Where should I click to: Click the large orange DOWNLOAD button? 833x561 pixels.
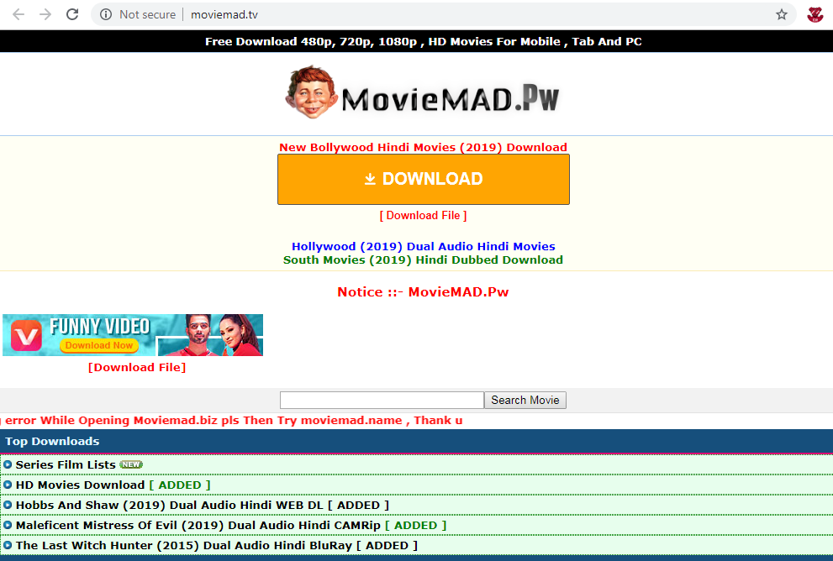click(424, 180)
